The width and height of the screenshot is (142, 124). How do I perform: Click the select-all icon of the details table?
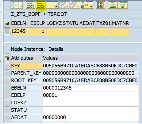point(7,58)
